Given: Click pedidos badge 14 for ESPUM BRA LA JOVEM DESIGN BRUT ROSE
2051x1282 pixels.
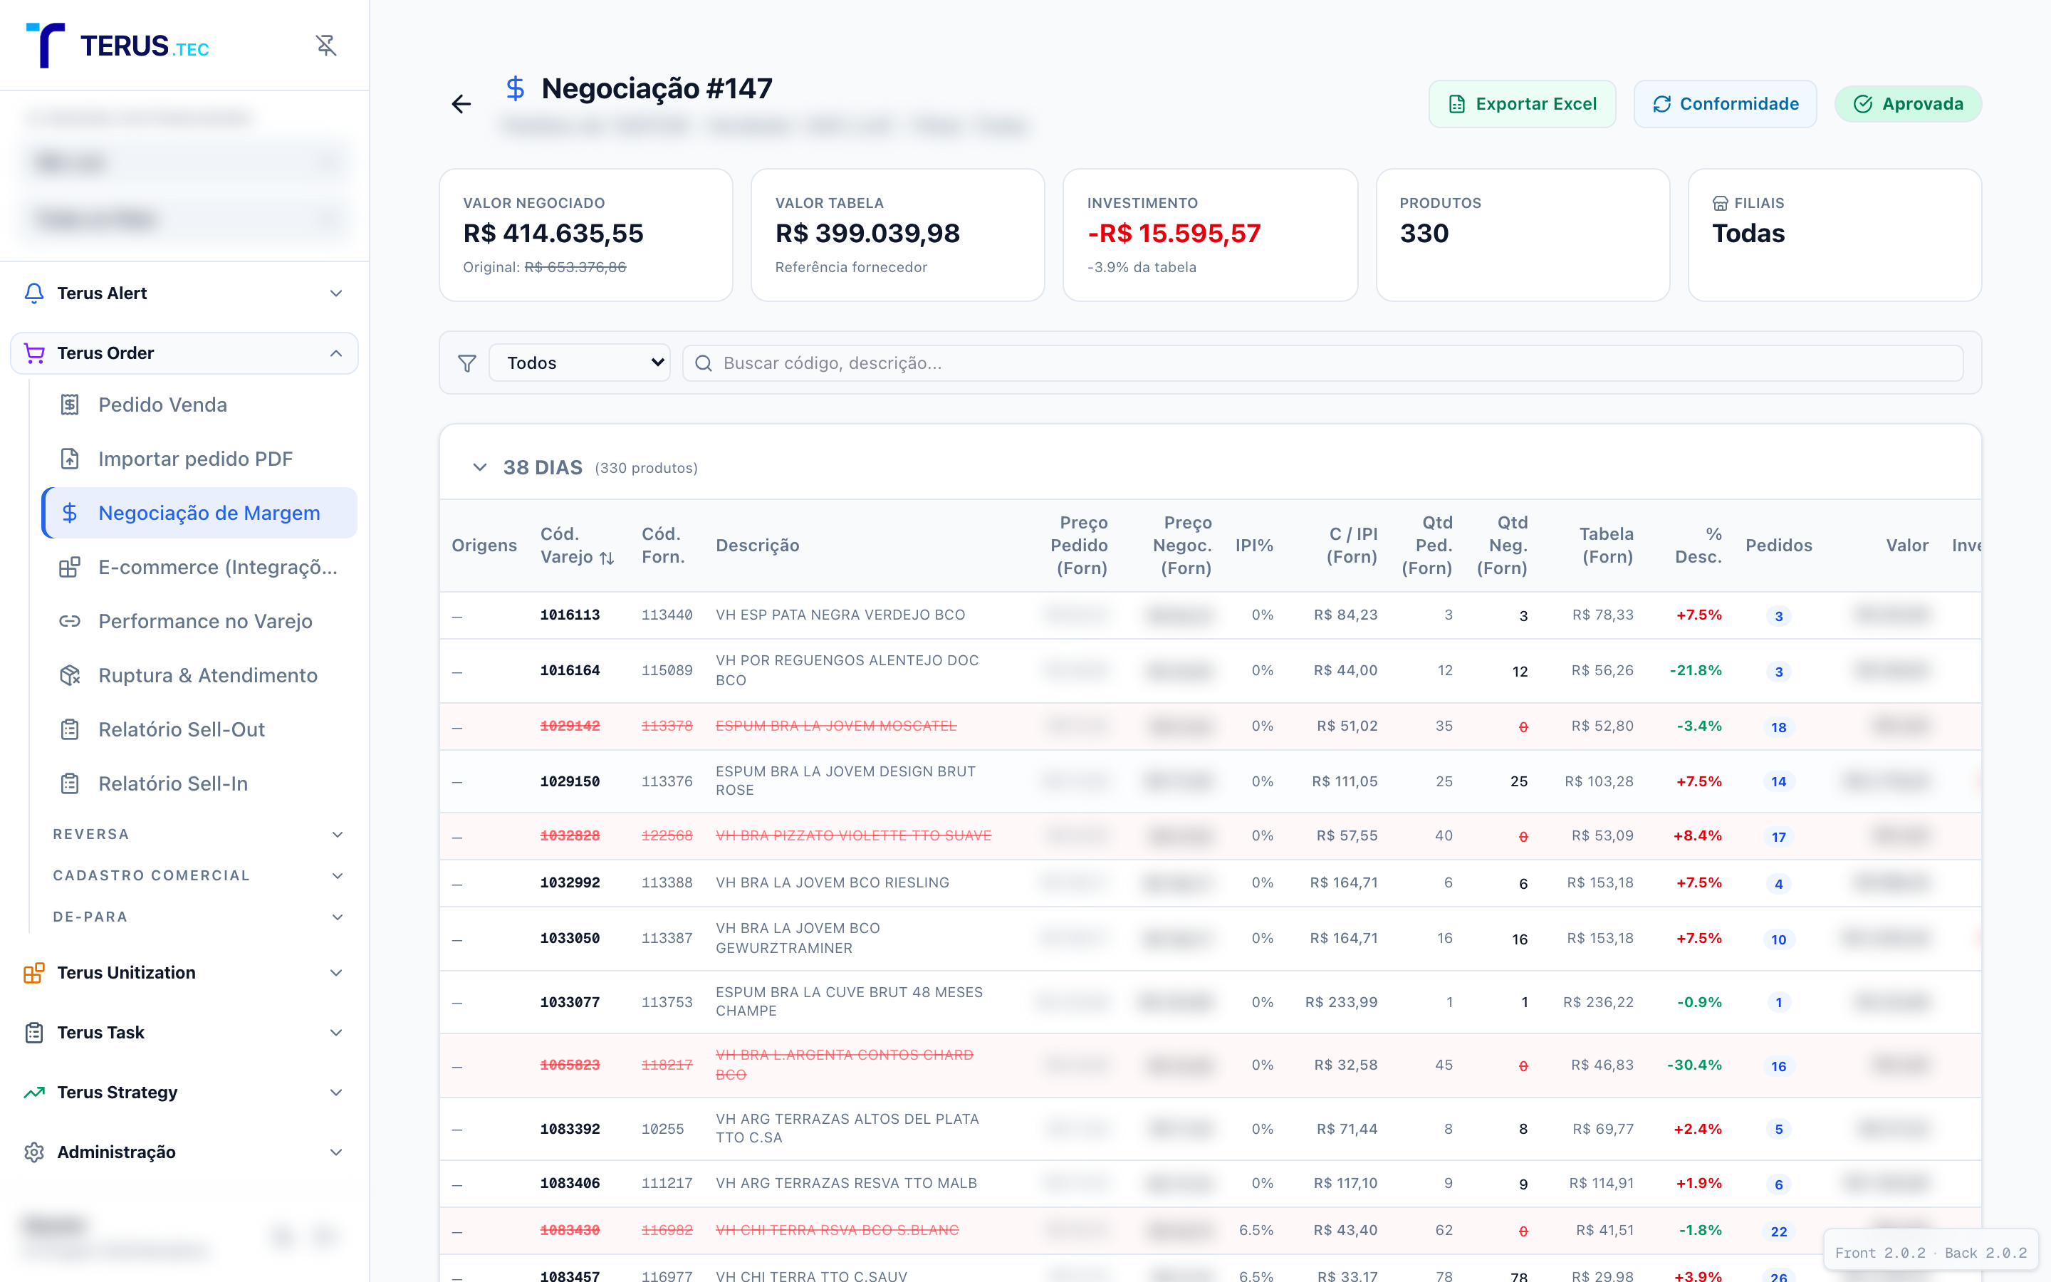Looking at the screenshot, I should point(1779,782).
